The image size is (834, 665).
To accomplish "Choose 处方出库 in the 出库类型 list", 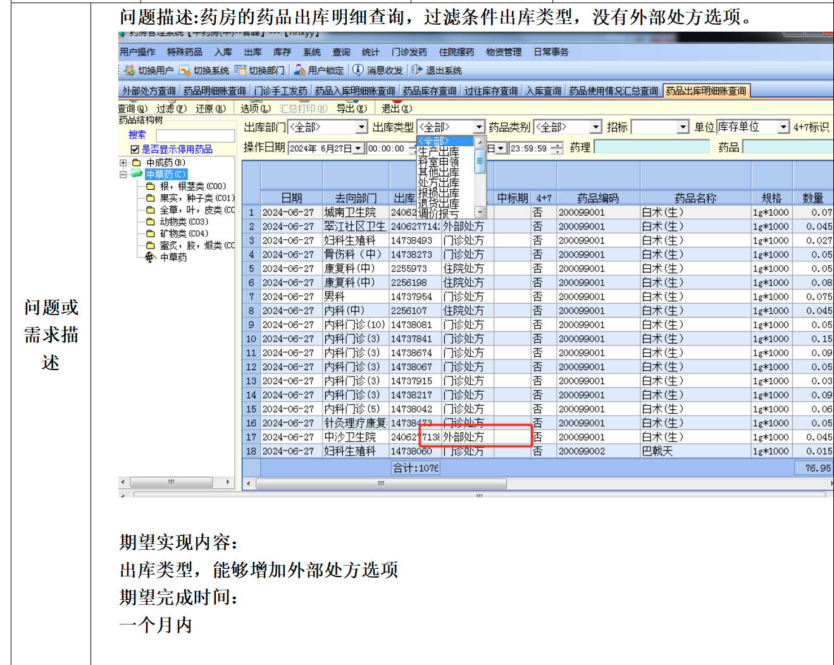I will pyautogui.click(x=445, y=182).
